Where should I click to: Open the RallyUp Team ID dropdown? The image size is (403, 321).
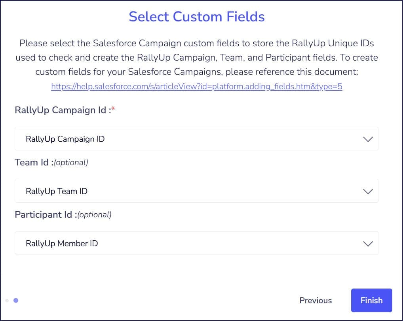(x=196, y=191)
